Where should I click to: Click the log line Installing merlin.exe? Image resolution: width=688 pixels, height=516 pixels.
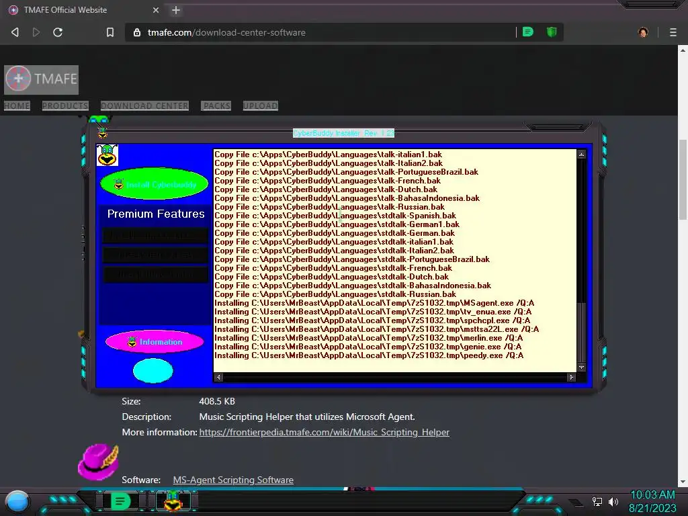tap(369, 338)
